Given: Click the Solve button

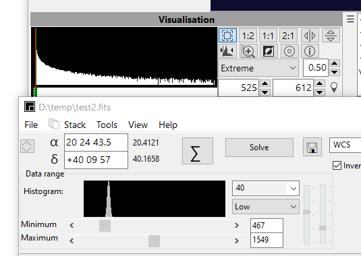Looking at the screenshot, I should click(x=259, y=148).
